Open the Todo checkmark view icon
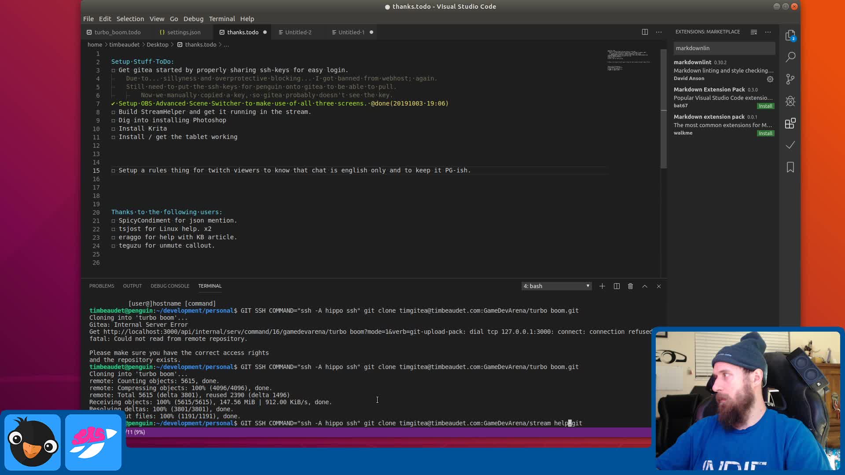This screenshot has height=475, width=845. (790, 145)
